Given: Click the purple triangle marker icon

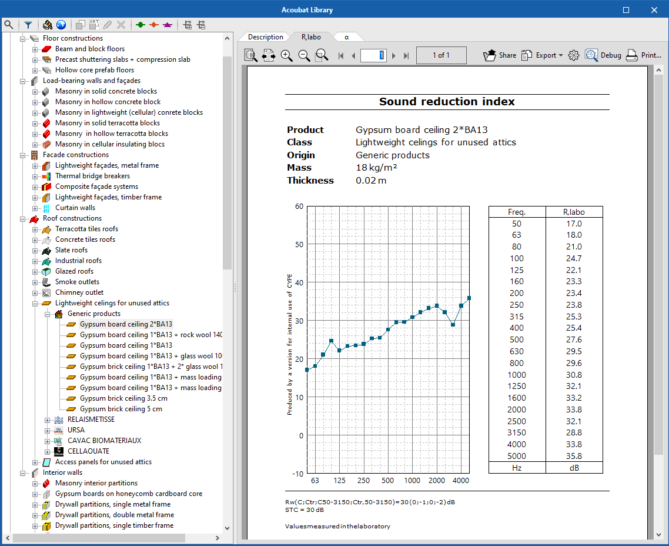Looking at the screenshot, I should [x=168, y=25].
